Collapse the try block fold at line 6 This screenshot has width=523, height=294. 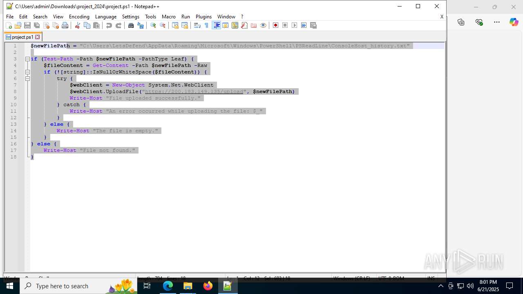click(27, 78)
